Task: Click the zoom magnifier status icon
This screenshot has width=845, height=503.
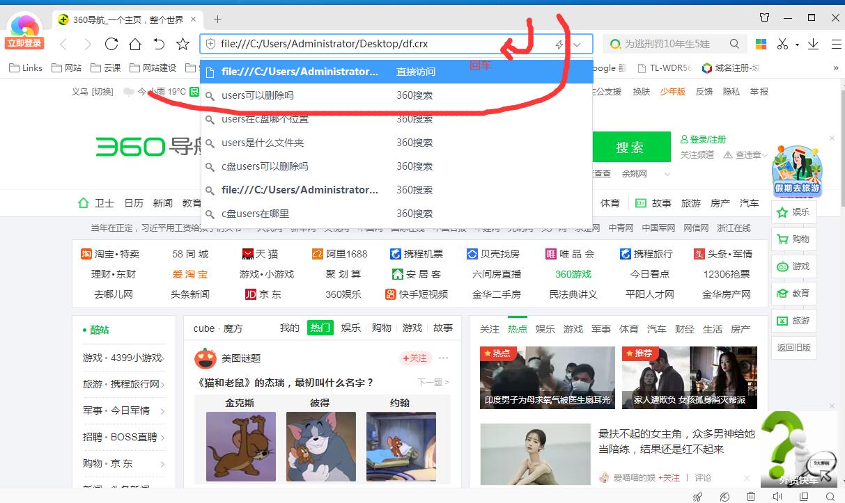Action: click(830, 496)
